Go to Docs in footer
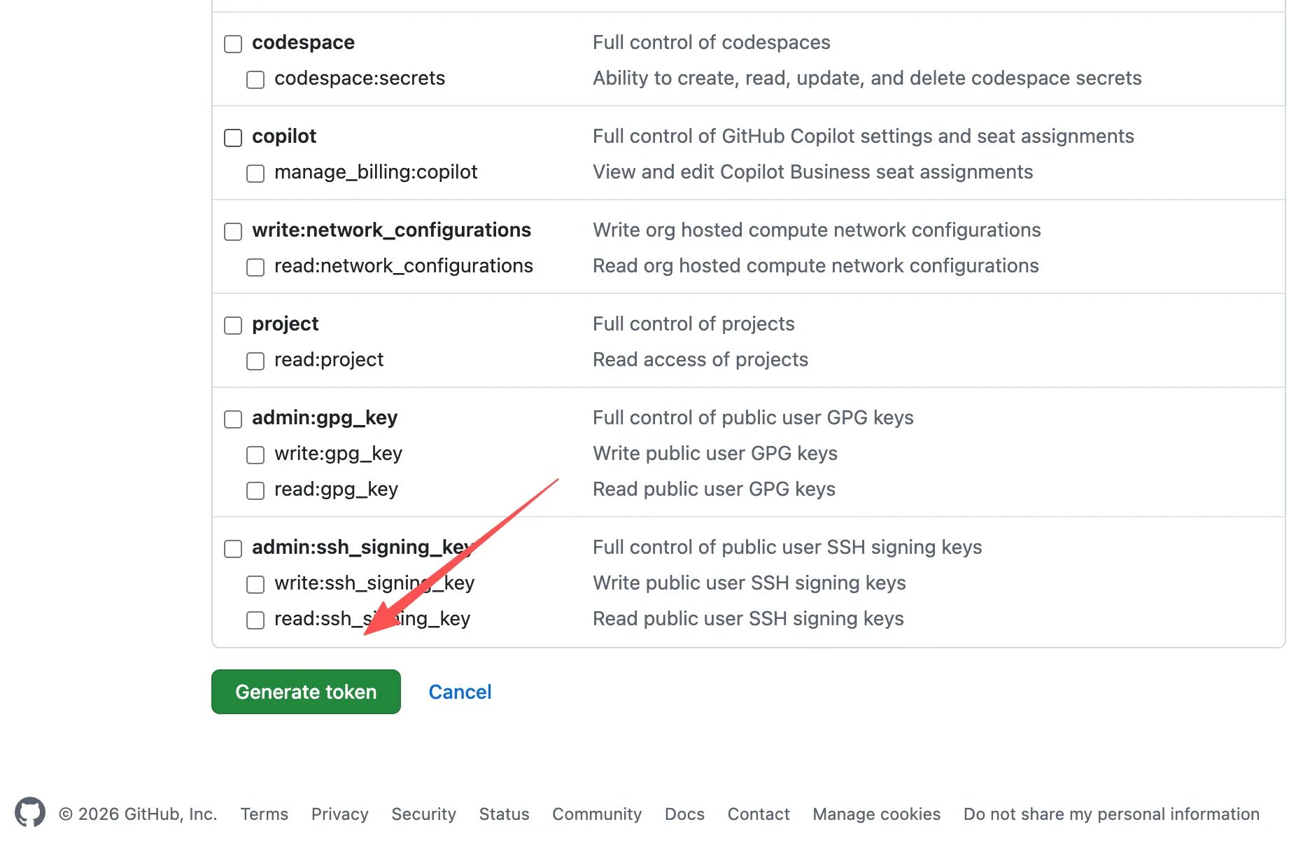This screenshot has height=843, width=1303. coord(684,814)
